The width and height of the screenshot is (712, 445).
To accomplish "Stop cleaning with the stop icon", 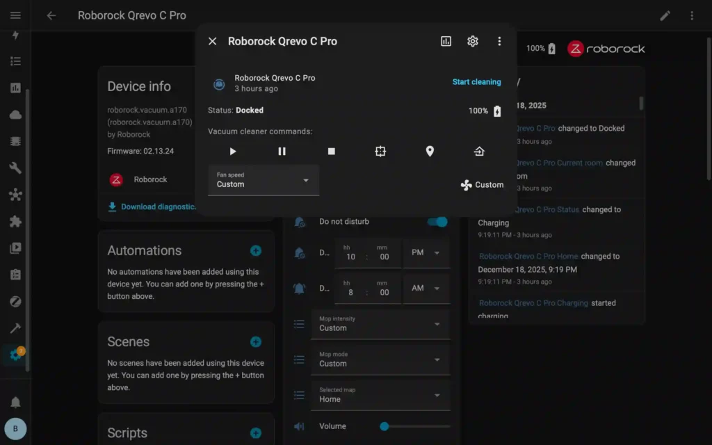I will coord(331,151).
